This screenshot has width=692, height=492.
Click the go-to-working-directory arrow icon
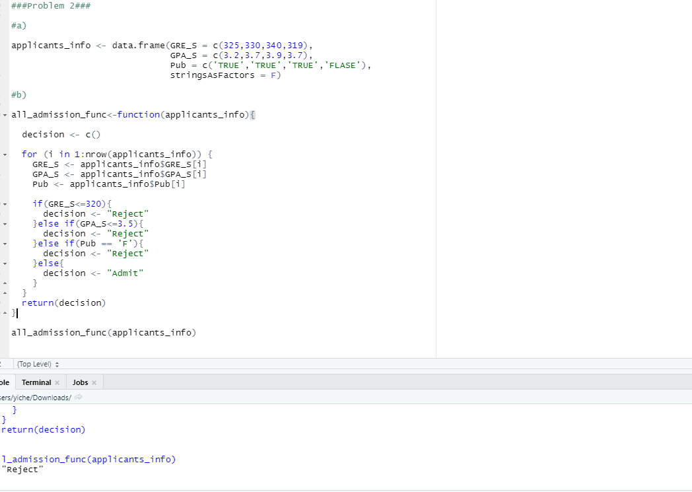79,398
